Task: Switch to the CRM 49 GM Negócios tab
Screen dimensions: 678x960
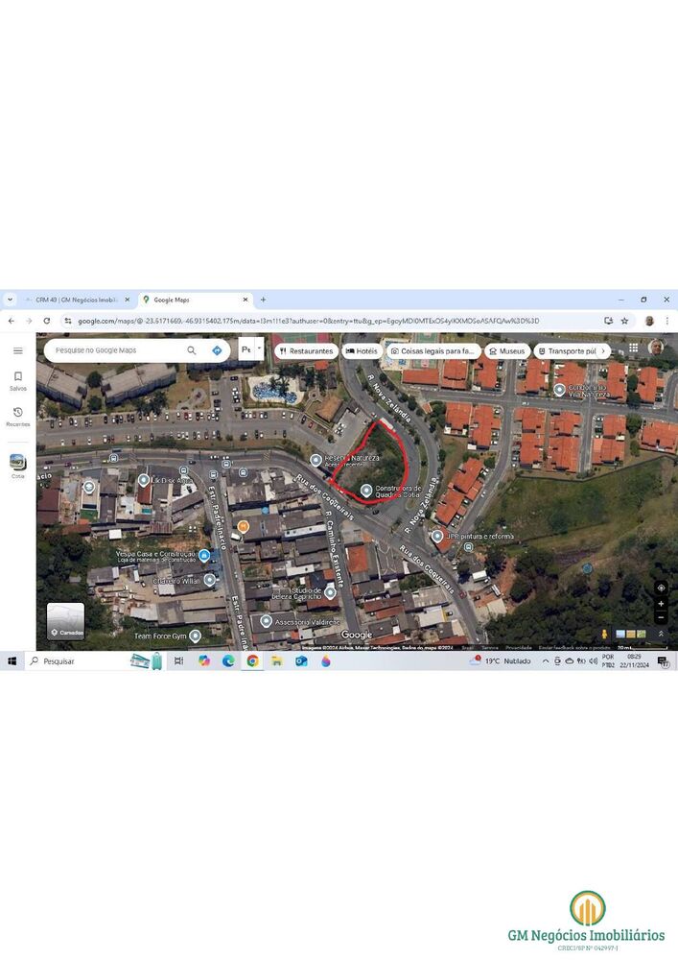Action: (77, 300)
